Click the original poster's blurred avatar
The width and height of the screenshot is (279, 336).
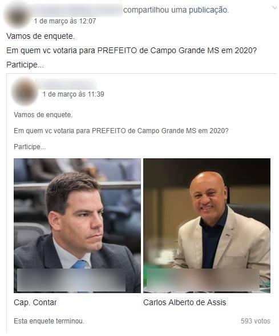(x=25, y=91)
